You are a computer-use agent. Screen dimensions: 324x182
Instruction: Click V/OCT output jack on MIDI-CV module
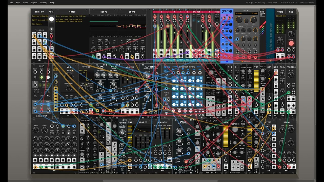pos(34,36)
